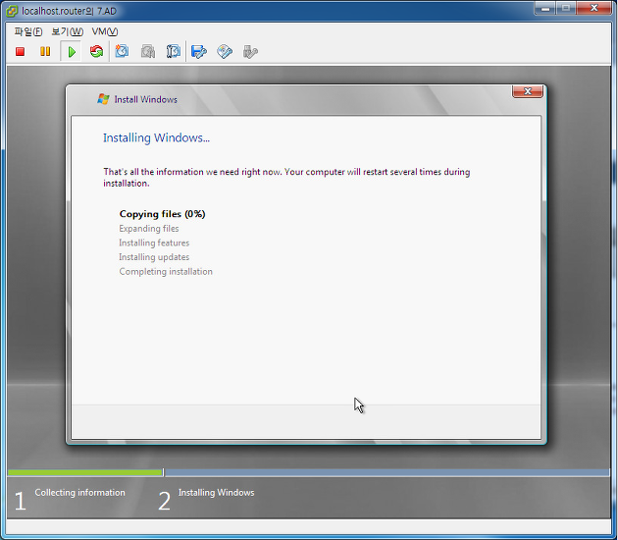The height and width of the screenshot is (540, 618).
Task: Click the green Collecting information progress bar
Action: point(85,472)
